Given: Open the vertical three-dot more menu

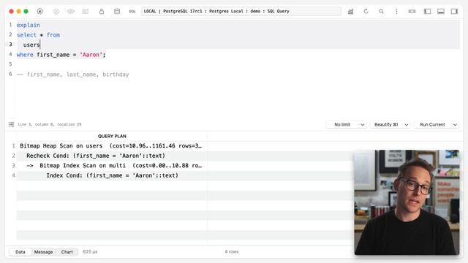Looking at the screenshot, I should pos(396,12).
